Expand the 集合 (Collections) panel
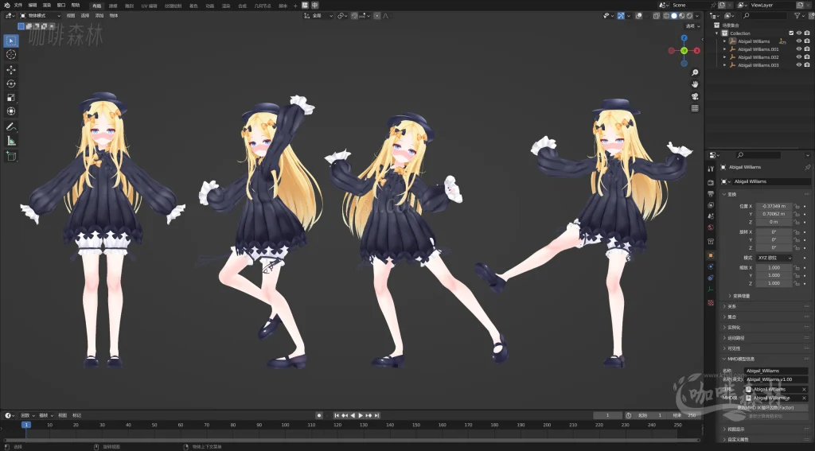The image size is (815, 451). click(x=732, y=317)
